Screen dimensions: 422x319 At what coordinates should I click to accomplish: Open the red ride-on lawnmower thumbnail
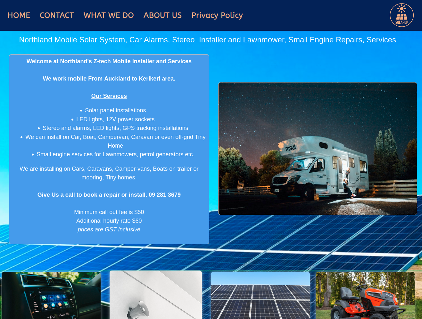pos(365,295)
